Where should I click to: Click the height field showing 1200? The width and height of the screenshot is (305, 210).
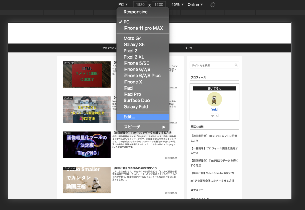(159, 4)
